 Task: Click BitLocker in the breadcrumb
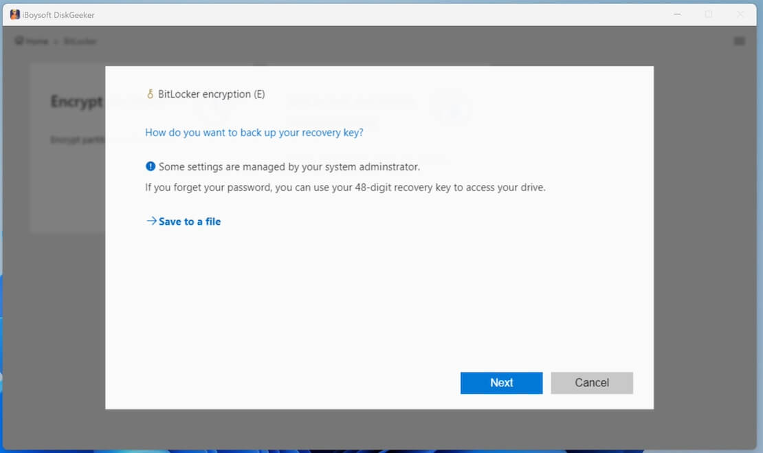[80, 41]
